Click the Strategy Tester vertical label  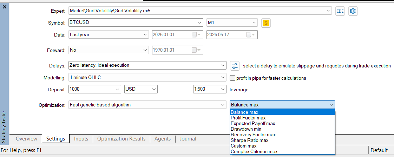4,127
